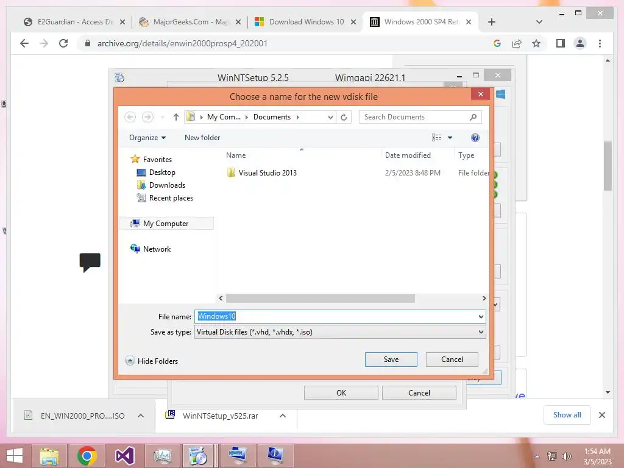Click the volume icon in system tray

(566, 456)
